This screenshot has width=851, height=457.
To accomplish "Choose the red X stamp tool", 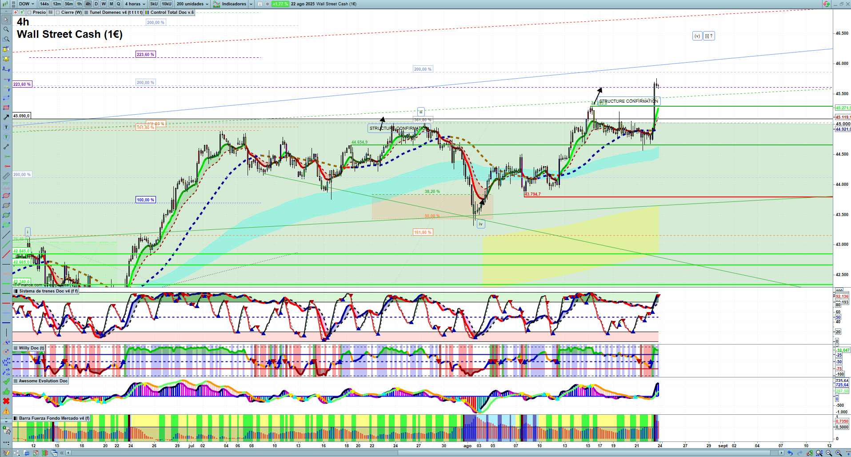I will click(6, 401).
